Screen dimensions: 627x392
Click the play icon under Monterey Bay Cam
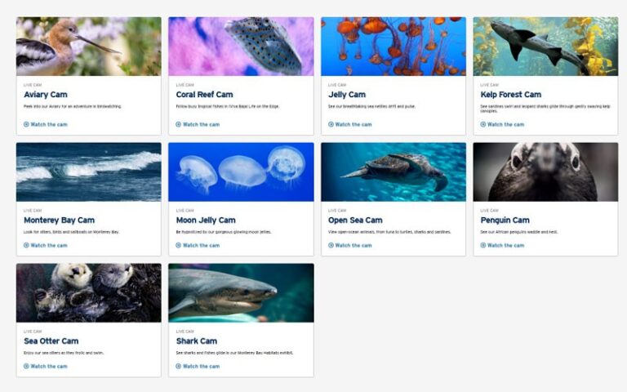coord(26,245)
